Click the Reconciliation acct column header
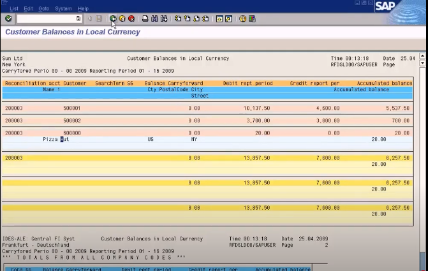The image size is (428, 271). 33,84
